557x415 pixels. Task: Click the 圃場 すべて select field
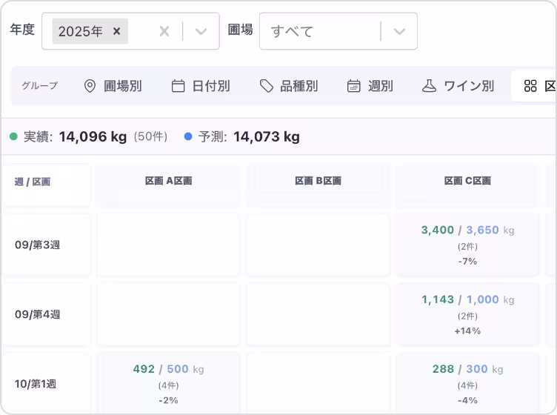click(338, 31)
